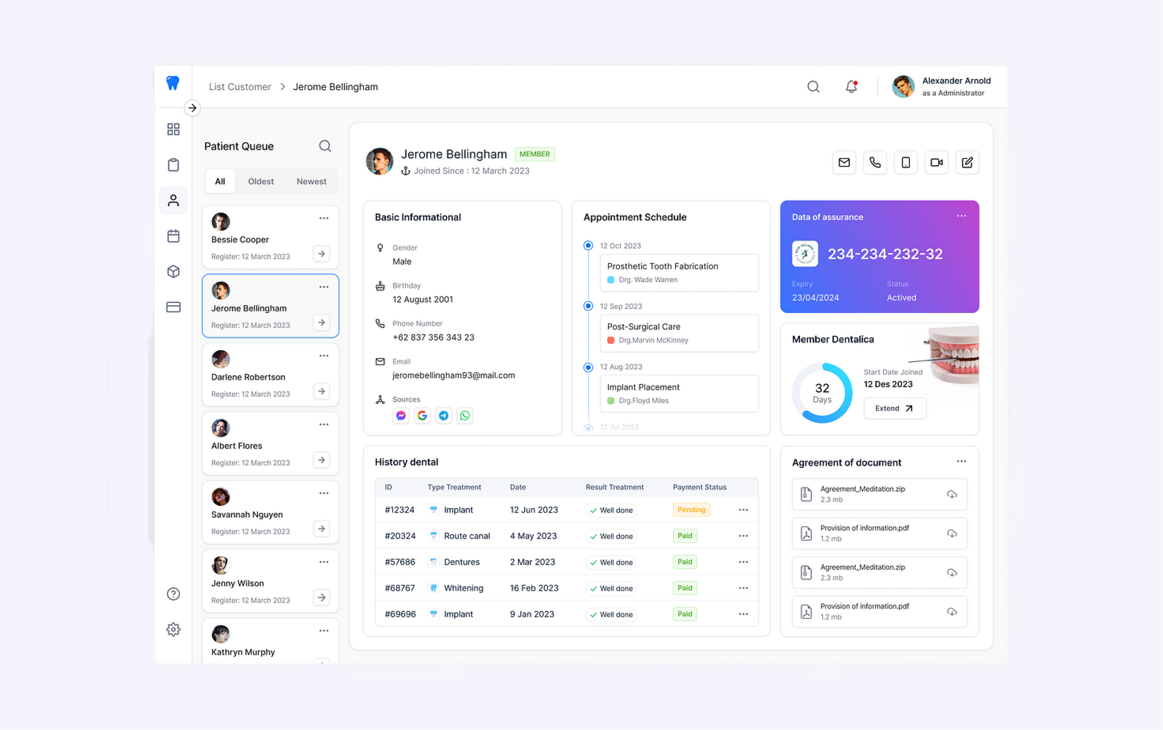
Task: Search the Patient Queue
Action: (325, 146)
